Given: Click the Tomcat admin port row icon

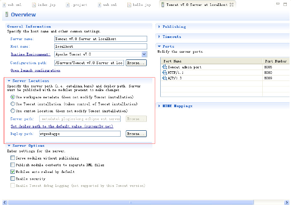Looking at the screenshot, I should click(x=164, y=67).
